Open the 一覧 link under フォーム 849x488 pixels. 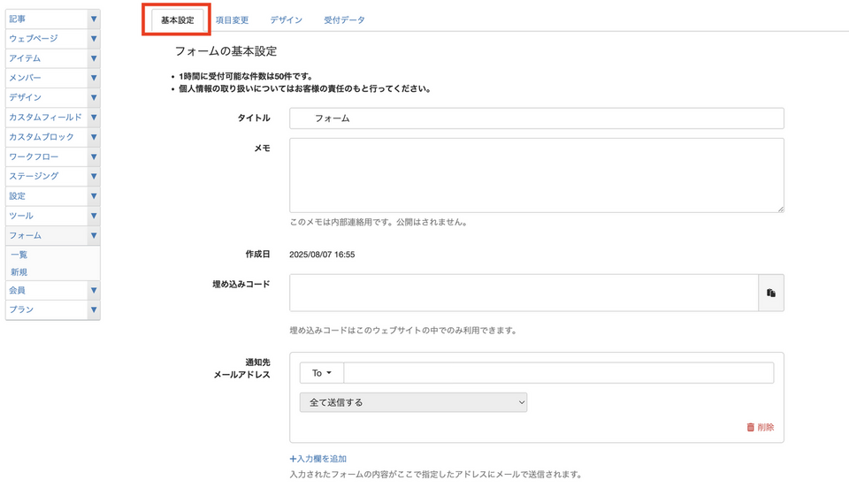19,255
